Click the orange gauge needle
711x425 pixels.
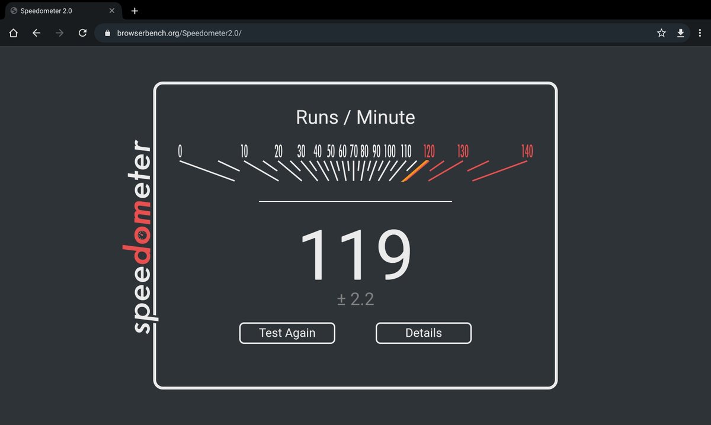click(414, 171)
